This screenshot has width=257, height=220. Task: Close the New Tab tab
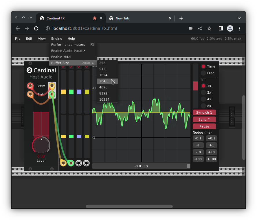click(x=170, y=18)
